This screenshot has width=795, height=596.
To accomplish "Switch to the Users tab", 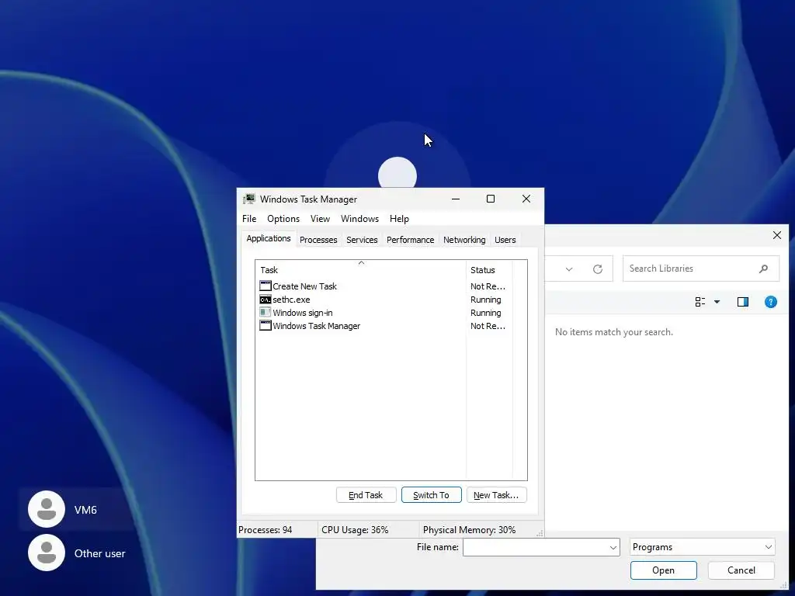I will pyautogui.click(x=505, y=240).
